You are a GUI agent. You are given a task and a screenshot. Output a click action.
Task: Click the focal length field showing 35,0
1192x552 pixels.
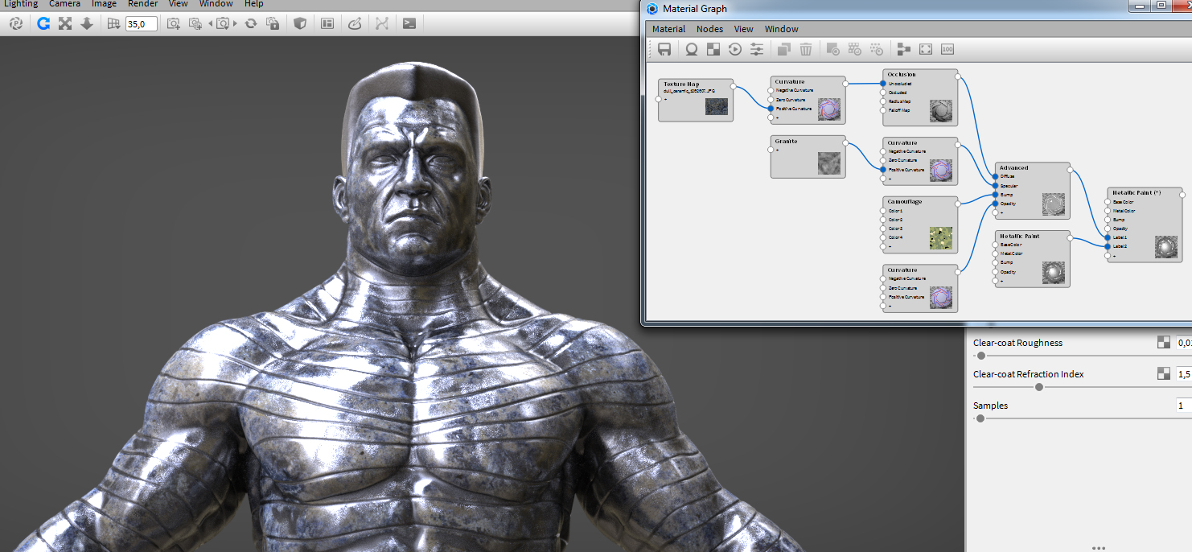pyautogui.click(x=142, y=23)
